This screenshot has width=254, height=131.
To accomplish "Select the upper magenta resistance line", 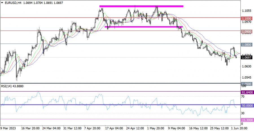I will tap(141, 6).
